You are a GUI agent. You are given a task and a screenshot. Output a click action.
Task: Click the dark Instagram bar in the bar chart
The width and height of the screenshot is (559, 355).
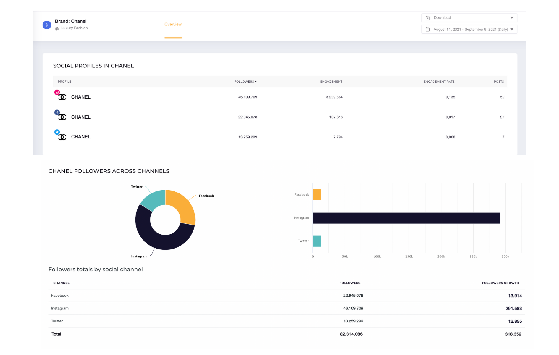click(406, 218)
